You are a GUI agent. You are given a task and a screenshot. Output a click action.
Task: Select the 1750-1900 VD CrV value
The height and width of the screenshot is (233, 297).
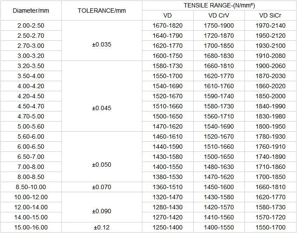point(219,25)
